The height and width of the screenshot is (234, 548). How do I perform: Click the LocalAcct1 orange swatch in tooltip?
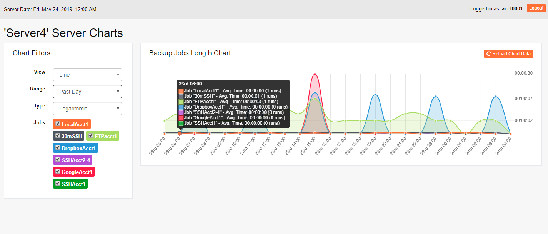[x=181, y=91]
